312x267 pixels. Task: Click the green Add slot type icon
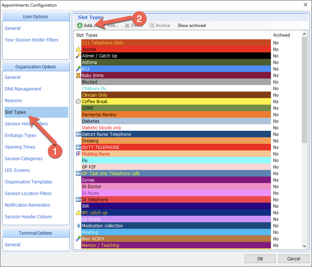[80, 25]
